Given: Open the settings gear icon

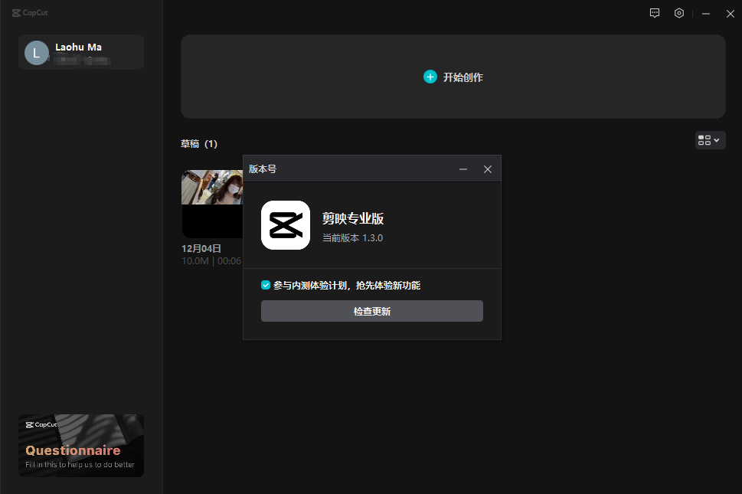Looking at the screenshot, I should tap(678, 13).
